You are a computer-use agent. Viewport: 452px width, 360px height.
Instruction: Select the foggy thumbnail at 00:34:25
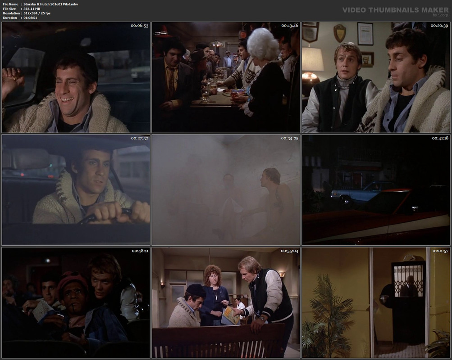226,190
